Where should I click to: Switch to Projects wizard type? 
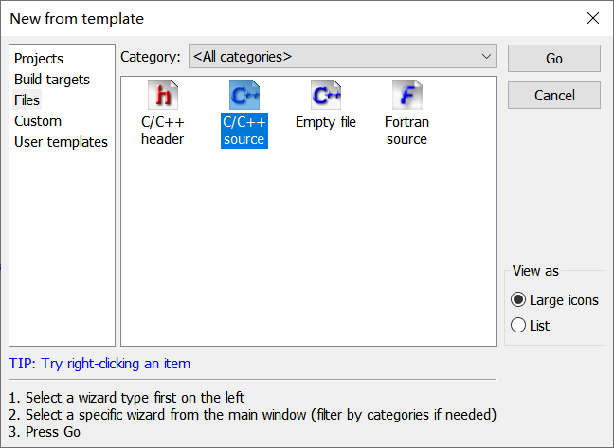38,59
